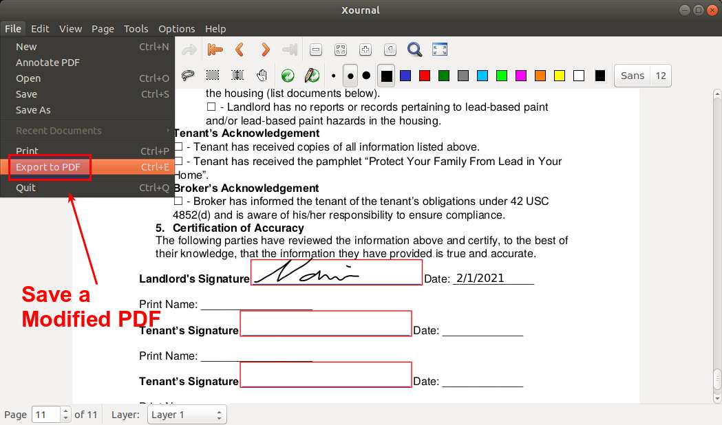Go to next page arrow
Screen dimensions: 722x425
tap(265, 50)
